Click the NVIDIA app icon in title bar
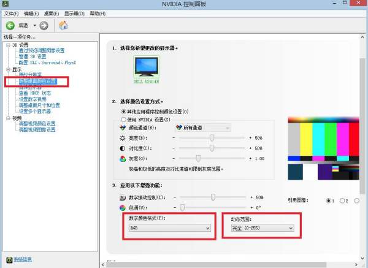 tap(5, 4)
